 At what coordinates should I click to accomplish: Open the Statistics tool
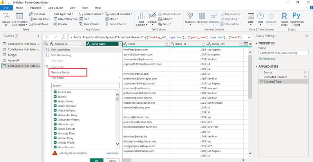(190, 19)
